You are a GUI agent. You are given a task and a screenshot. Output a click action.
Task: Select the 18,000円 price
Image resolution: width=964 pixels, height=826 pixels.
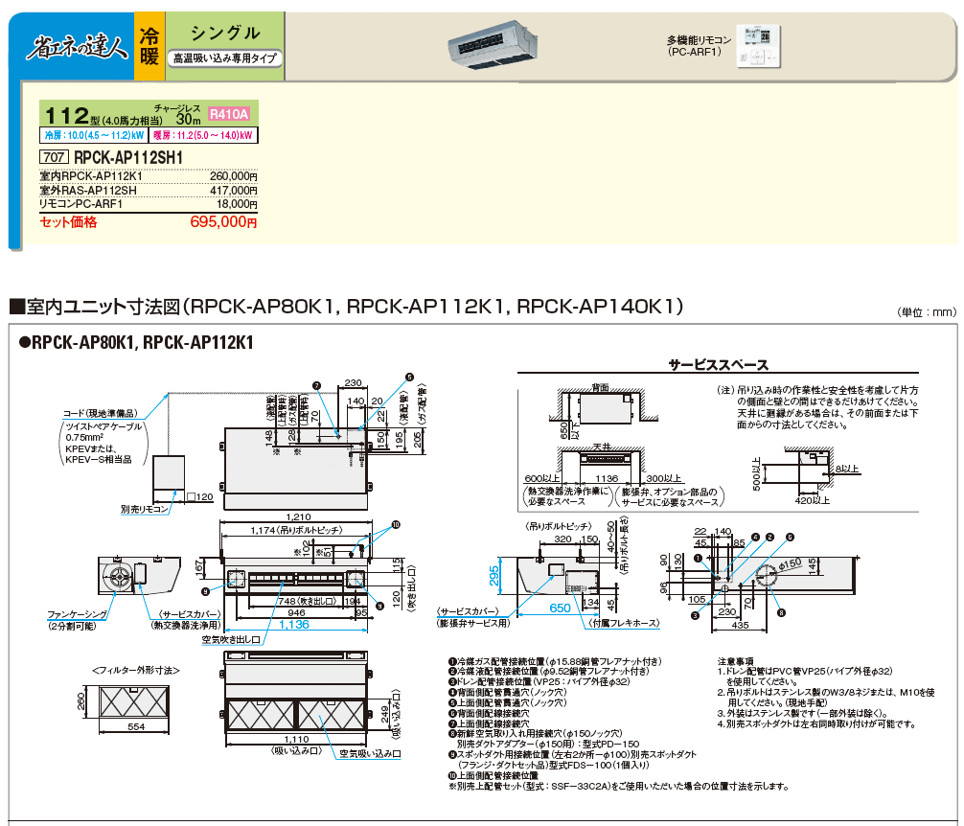point(237,204)
